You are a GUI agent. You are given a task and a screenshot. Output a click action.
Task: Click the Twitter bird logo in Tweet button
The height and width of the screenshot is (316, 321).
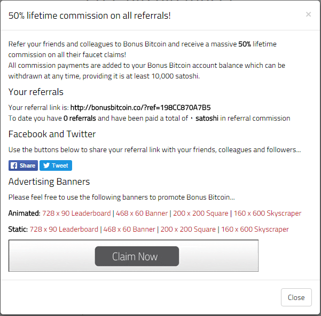[46, 165]
